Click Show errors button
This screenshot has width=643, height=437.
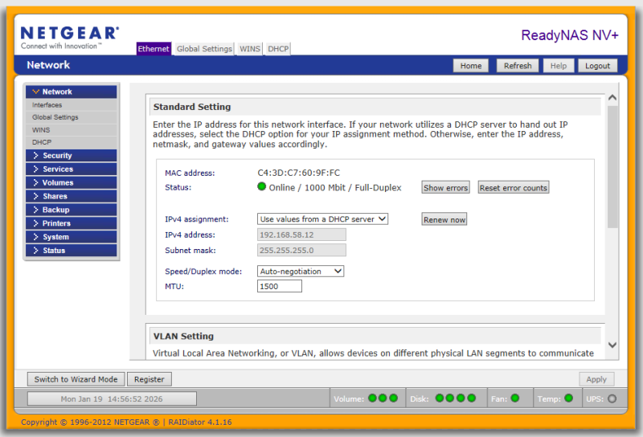coord(446,188)
